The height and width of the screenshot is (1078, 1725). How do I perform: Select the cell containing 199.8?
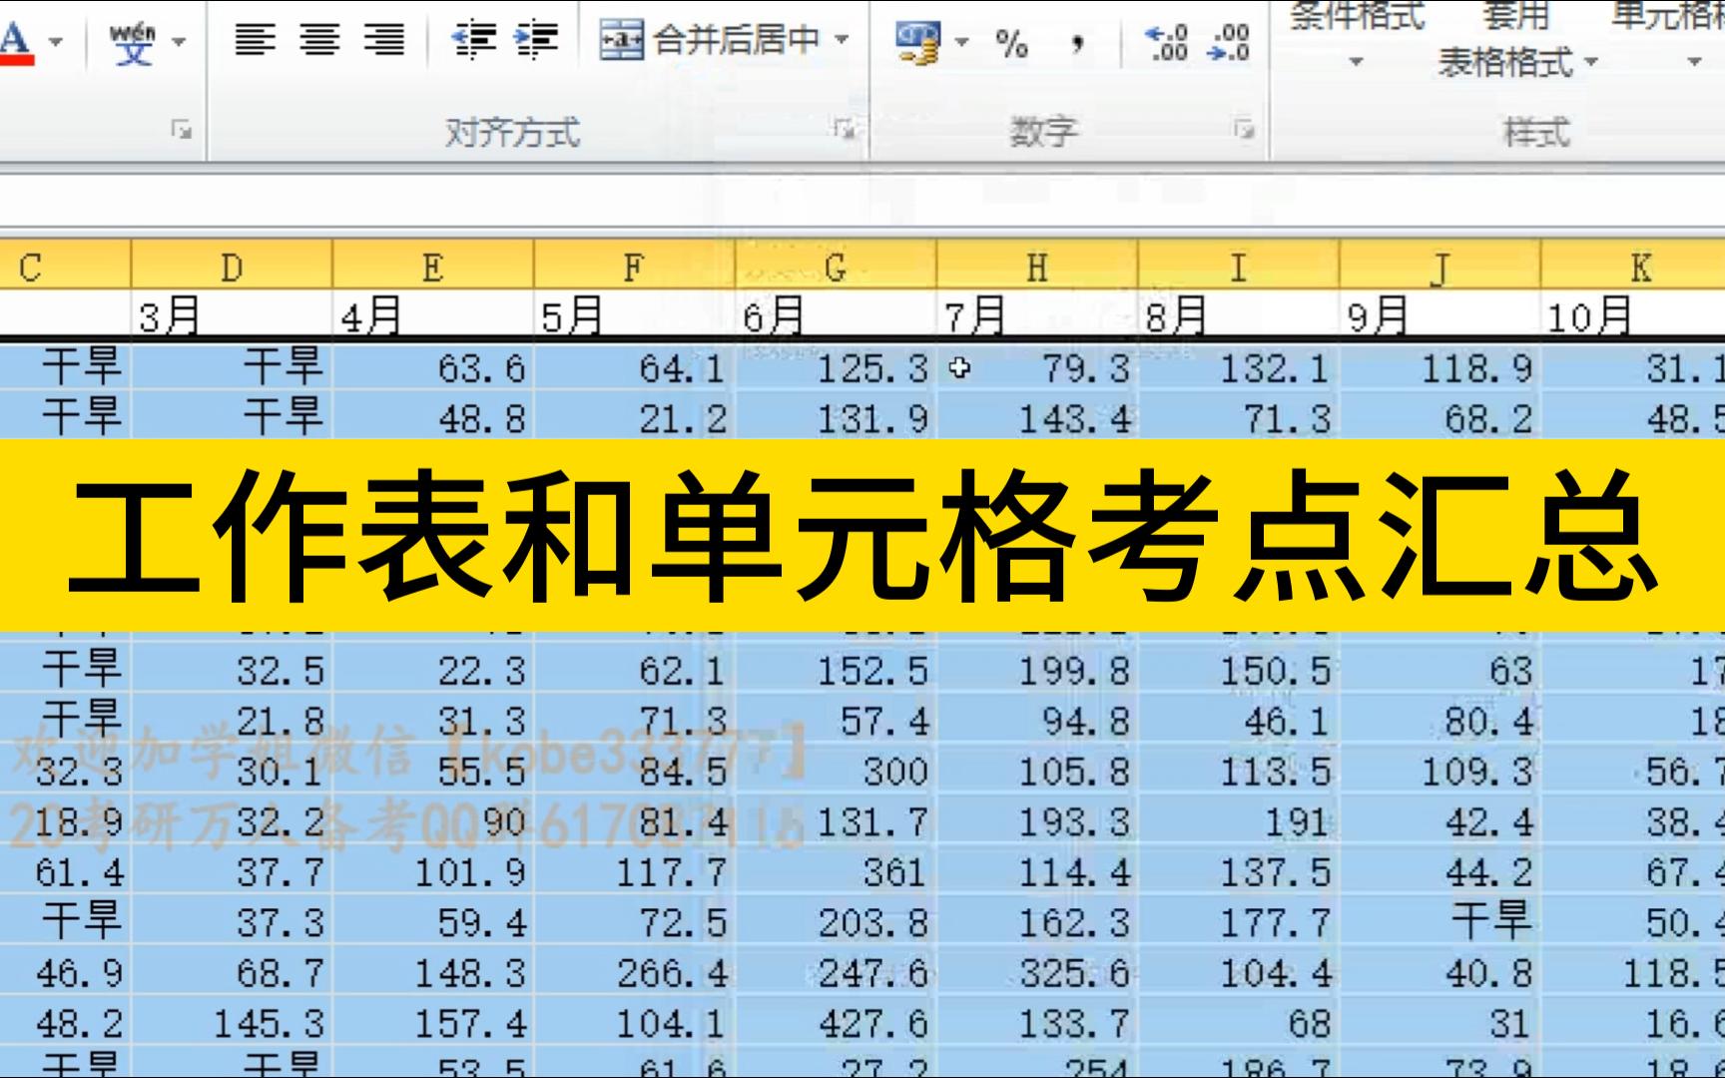coord(1038,671)
